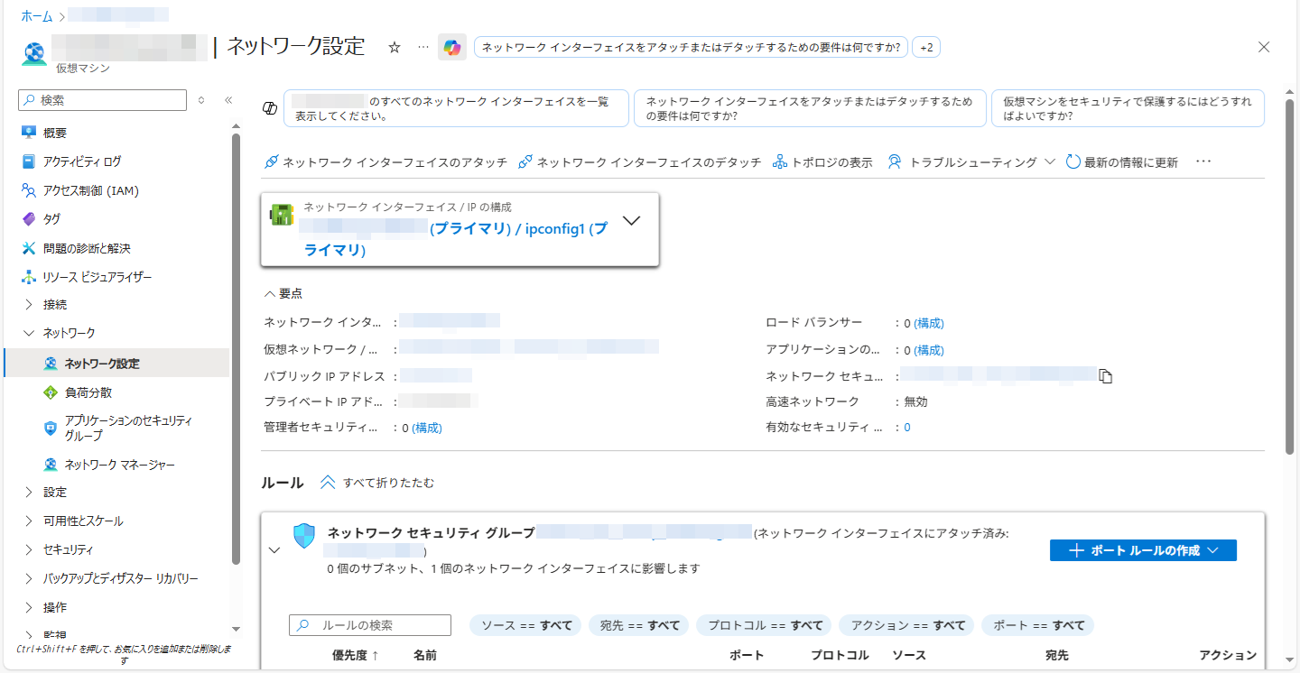Copy the network security group name
This screenshot has width=1300, height=673.
[1105, 376]
